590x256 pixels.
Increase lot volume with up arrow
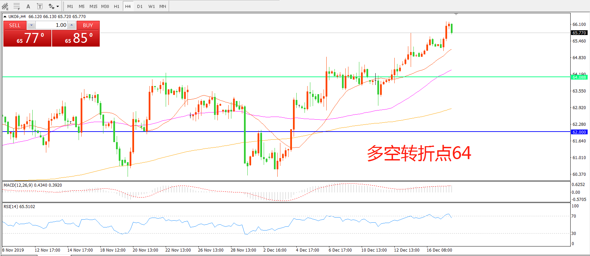point(71,25)
